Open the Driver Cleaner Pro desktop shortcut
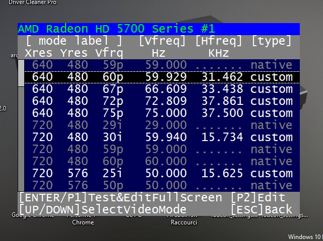 32,2
